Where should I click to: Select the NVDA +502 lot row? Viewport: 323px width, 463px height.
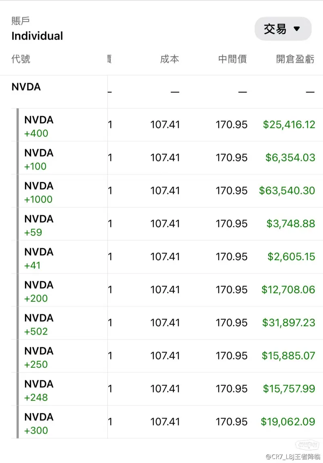pyautogui.click(x=167, y=323)
